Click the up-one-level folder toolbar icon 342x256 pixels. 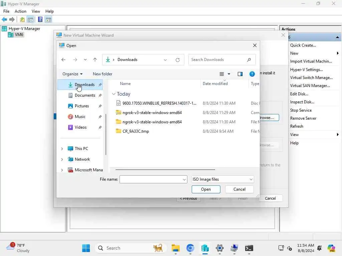tap(22, 20)
